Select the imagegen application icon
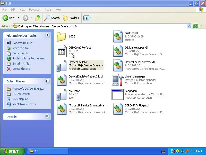Screen dimensions: 206x155 118,95
